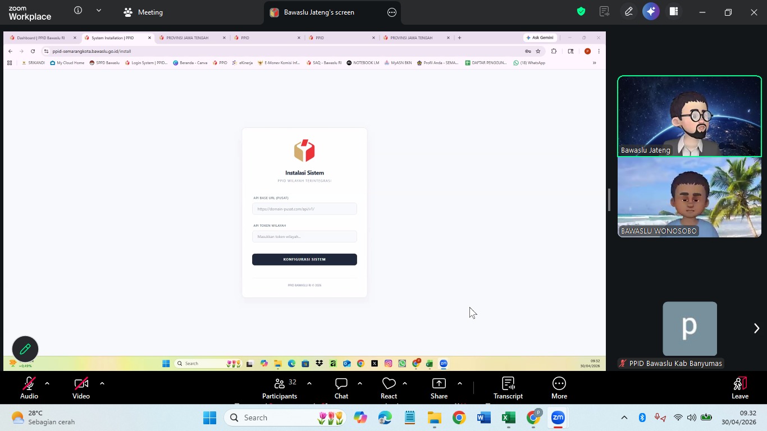Open Microsoft Word from taskbar
The image size is (767, 431).
click(484, 418)
